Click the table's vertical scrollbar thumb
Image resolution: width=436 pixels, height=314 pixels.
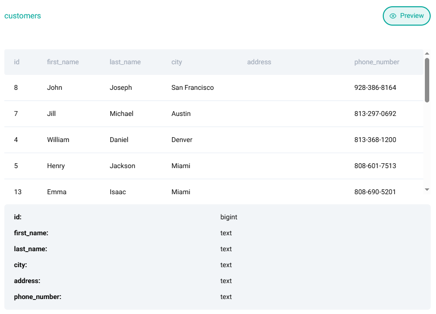pyautogui.click(x=427, y=80)
